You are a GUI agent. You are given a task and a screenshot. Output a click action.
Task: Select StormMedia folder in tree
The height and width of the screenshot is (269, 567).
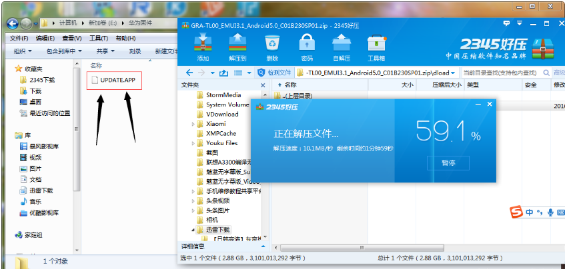[x=219, y=95]
